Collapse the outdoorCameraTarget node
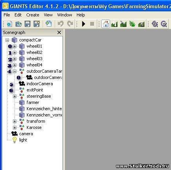Screen dimensions: 171x170 [14, 71]
